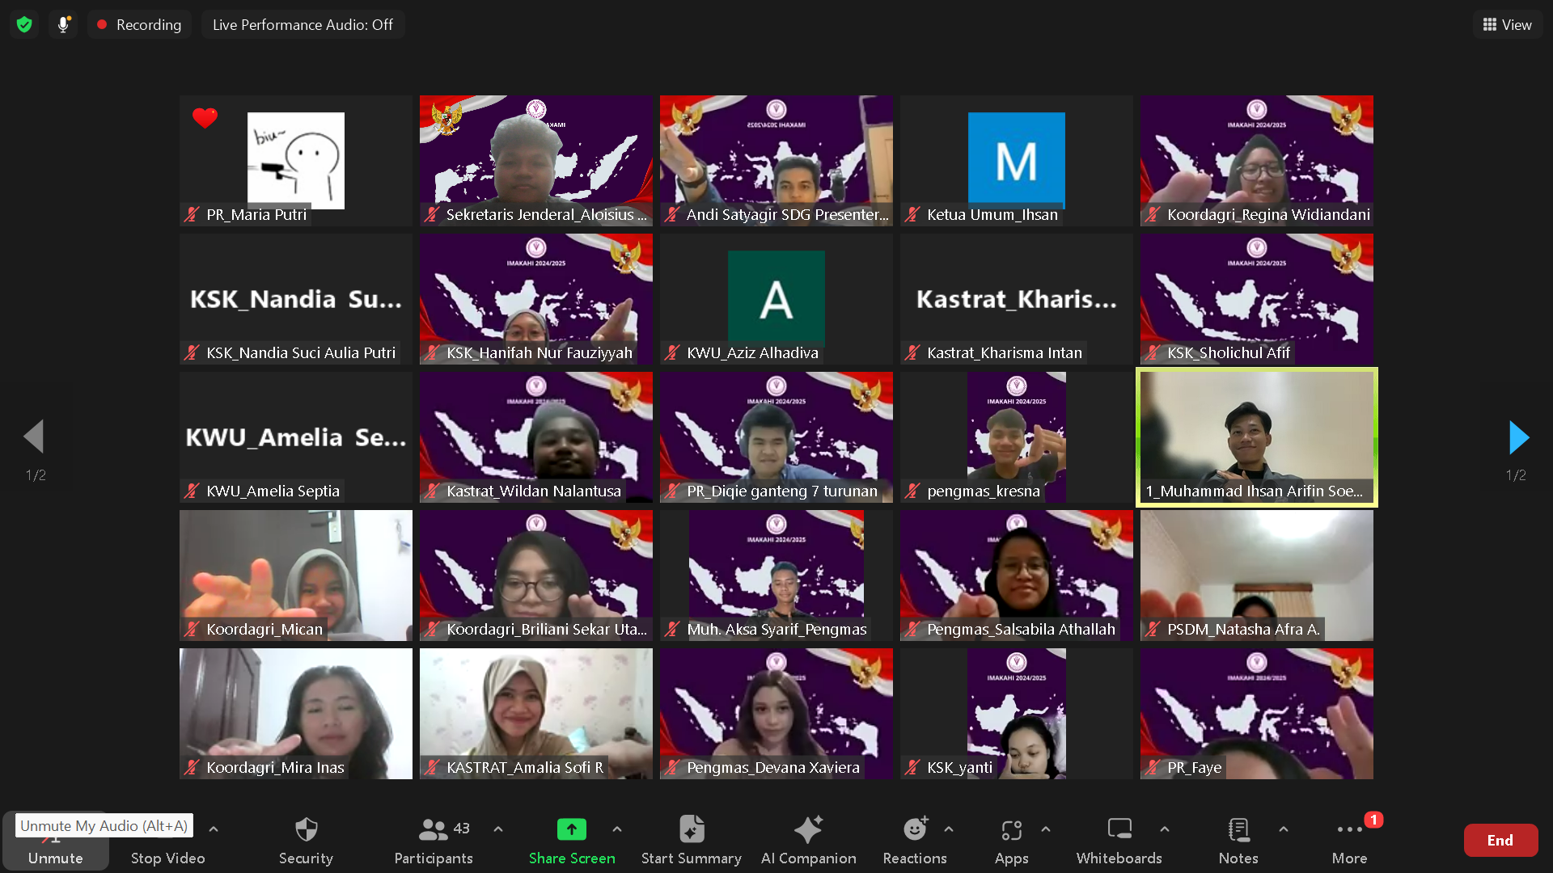Toggle Live Performance Audio setting
The height and width of the screenshot is (873, 1553).
[x=303, y=24]
